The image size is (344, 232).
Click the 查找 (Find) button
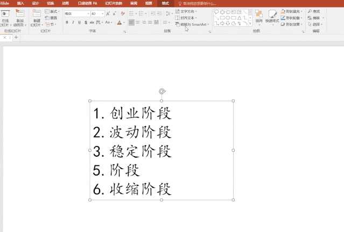coord(314,11)
